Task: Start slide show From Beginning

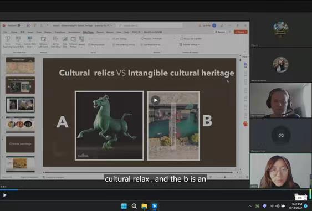Action: pos(8,42)
